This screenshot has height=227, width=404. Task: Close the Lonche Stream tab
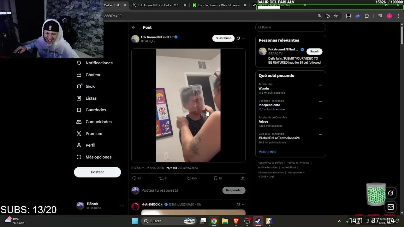coord(245,5)
